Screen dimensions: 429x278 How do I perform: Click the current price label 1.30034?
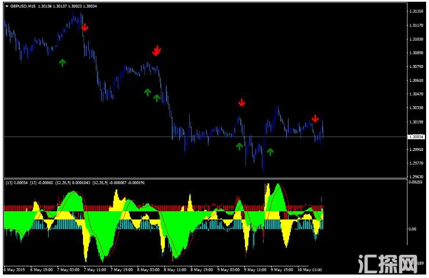click(x=416, y=136)
